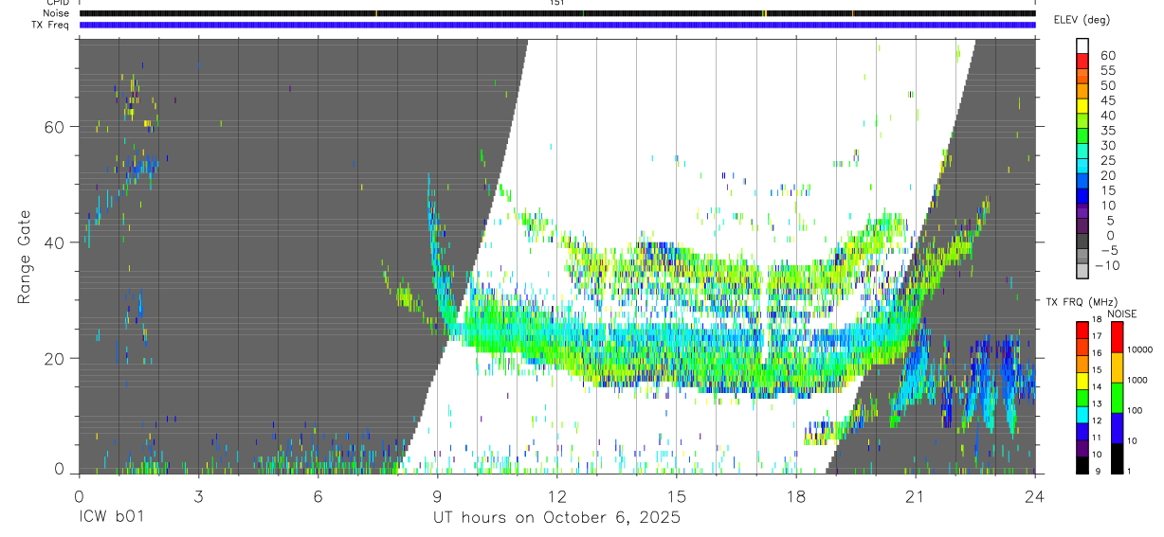Pick the red segment of elevation colorbar

[1083, 61]
